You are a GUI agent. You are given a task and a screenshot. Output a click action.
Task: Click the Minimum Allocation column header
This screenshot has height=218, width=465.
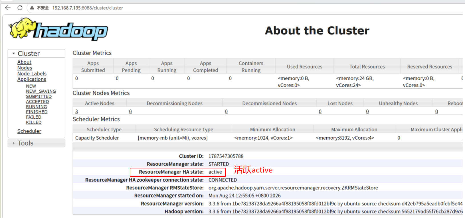(x=273, y=129)
